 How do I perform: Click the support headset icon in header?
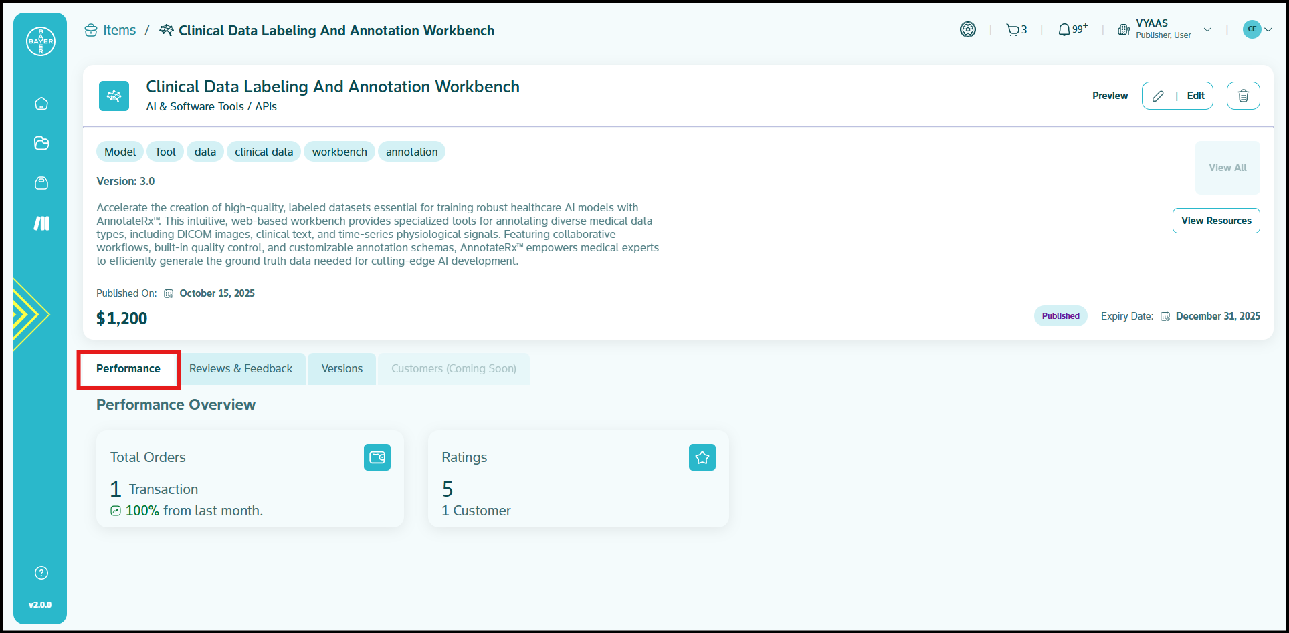[x=967, y=29]
